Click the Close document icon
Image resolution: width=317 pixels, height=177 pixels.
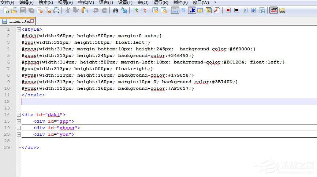[40, 10]
